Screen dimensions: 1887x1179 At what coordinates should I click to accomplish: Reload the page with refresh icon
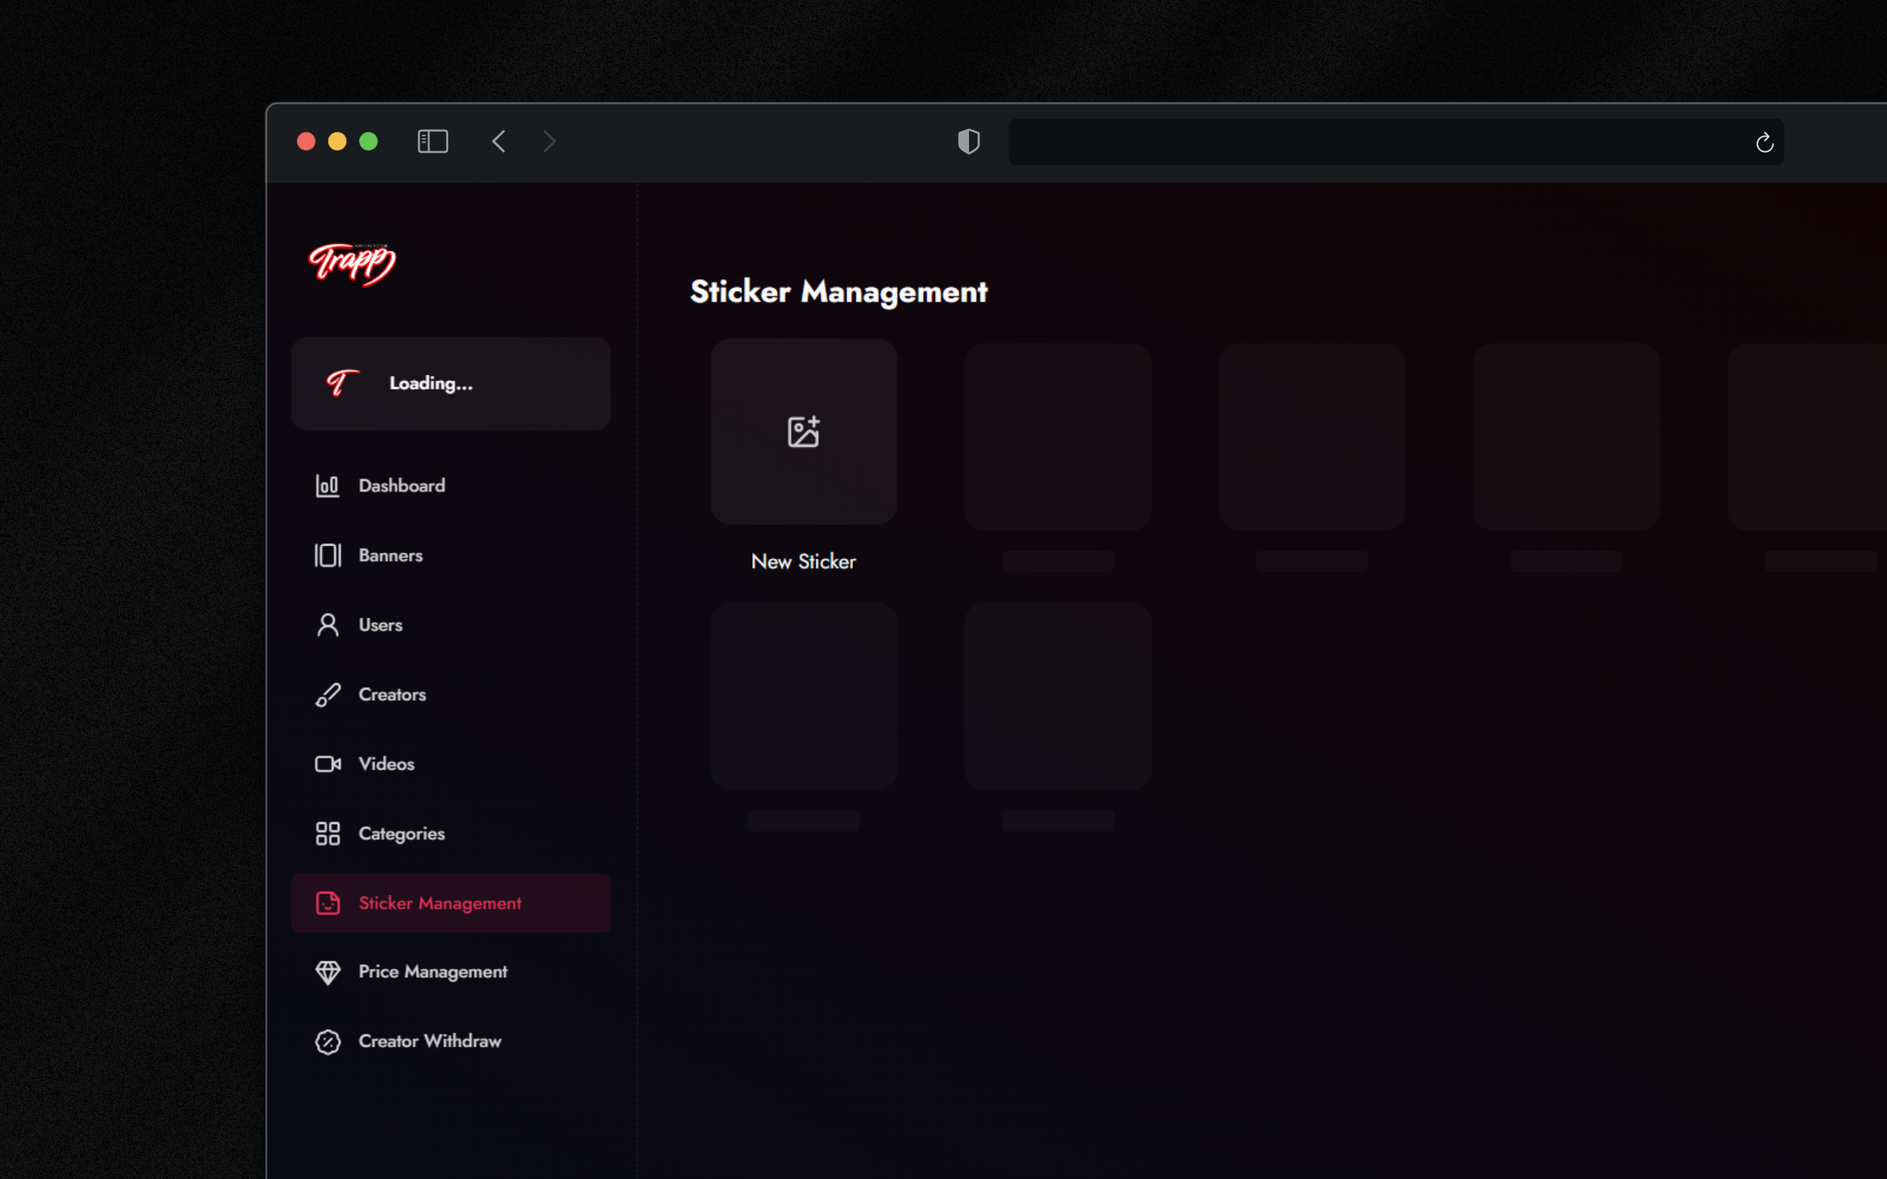click(1764, 143)
